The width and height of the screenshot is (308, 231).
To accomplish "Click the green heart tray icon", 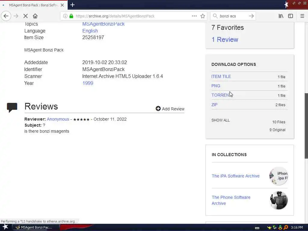I will click(x=280, y=227).
